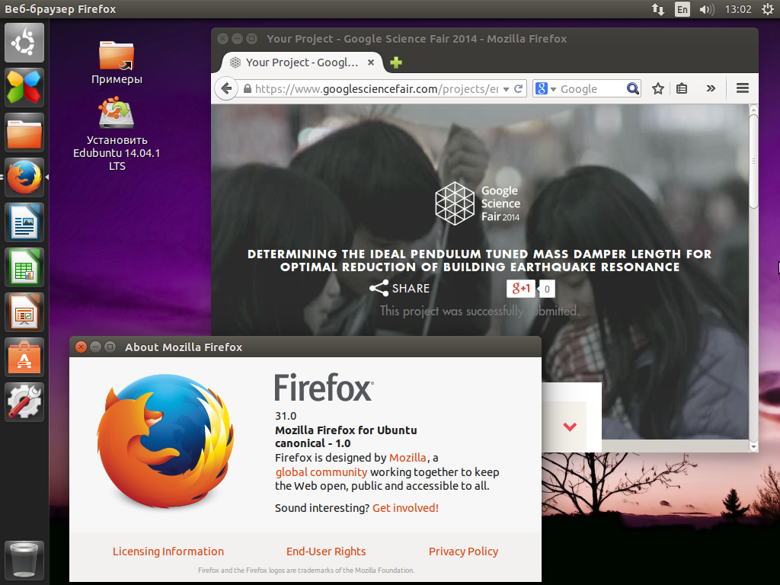Click the scrollbar down arrow in Firefox
The image size is (780, 585).
pos(753,446)
